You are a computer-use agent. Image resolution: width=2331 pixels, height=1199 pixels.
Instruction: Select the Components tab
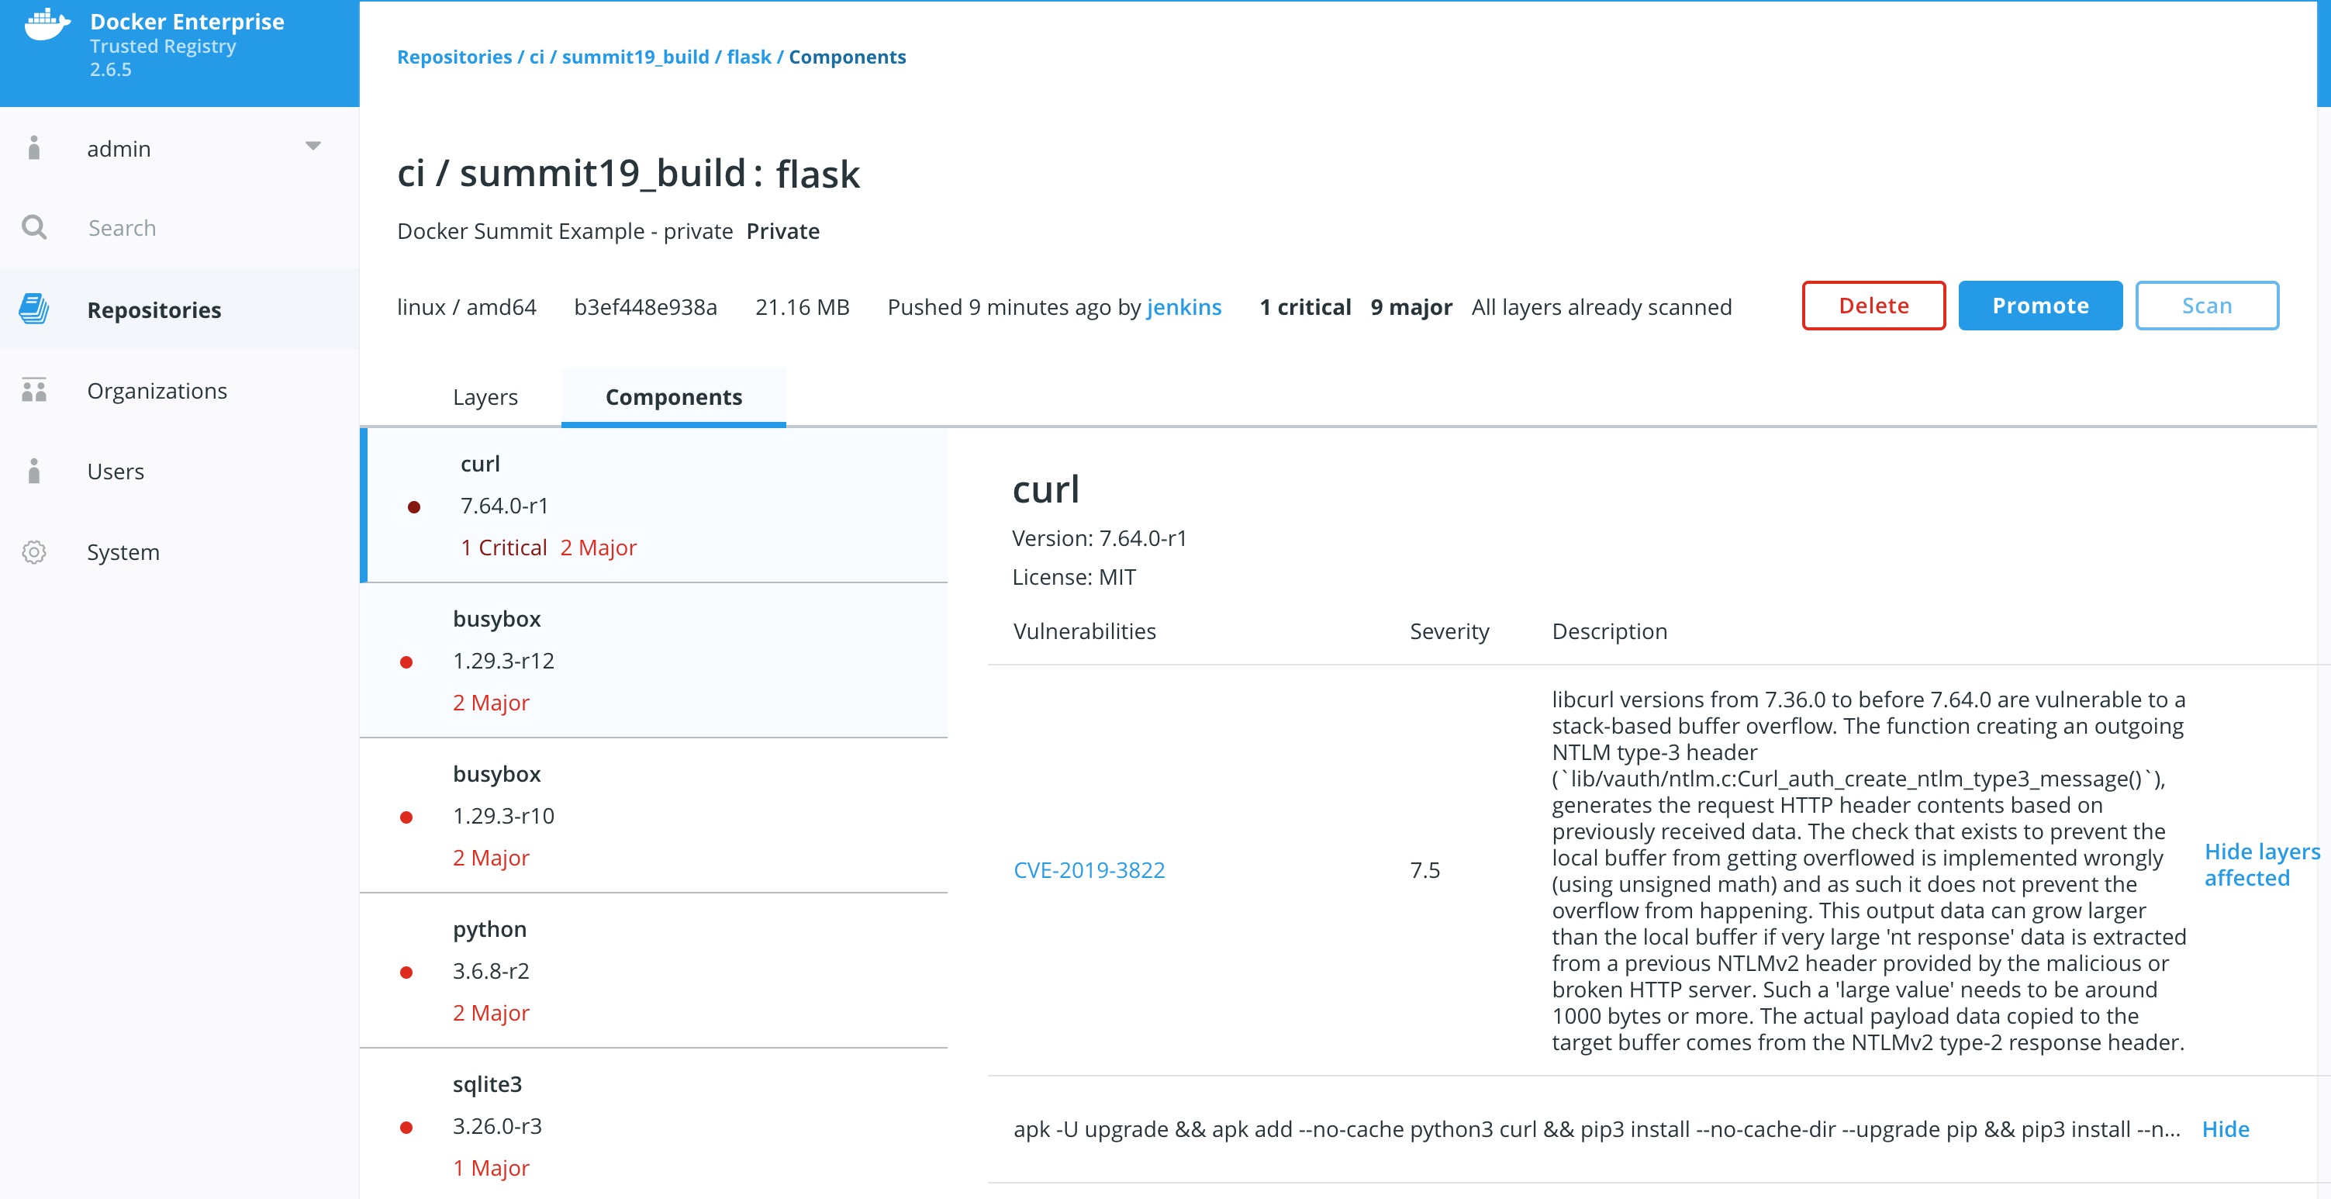pyautogui.click(x=673, y=397)
